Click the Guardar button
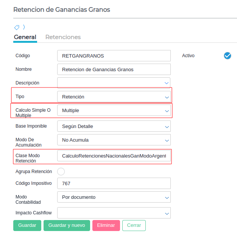Image resolution: width=237 pixels, height=242 pixels. 27,225
